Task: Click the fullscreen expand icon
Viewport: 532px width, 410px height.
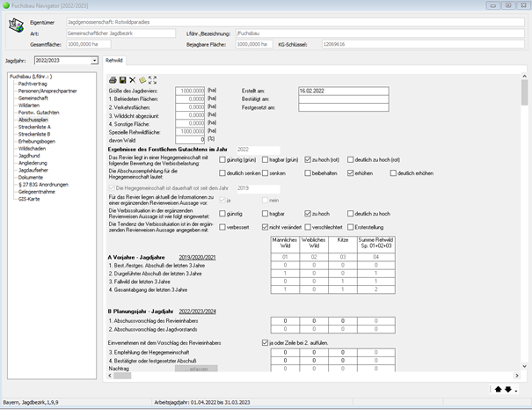Action: coord(152,79)
